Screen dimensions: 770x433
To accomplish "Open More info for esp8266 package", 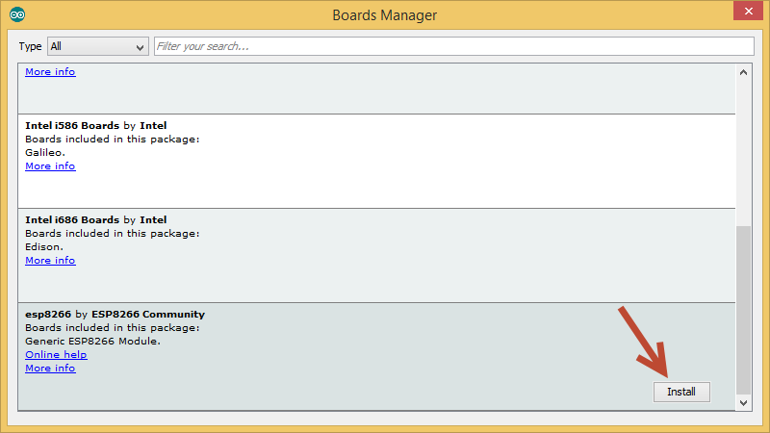I will pyautogui.click(x=50, y=369).
